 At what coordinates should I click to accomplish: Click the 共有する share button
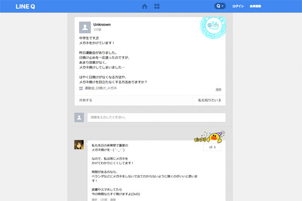86,100
